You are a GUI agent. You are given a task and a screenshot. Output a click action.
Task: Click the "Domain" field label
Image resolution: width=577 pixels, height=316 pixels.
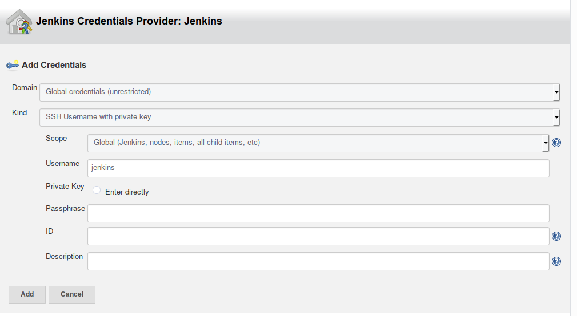(x=25, y=88)
